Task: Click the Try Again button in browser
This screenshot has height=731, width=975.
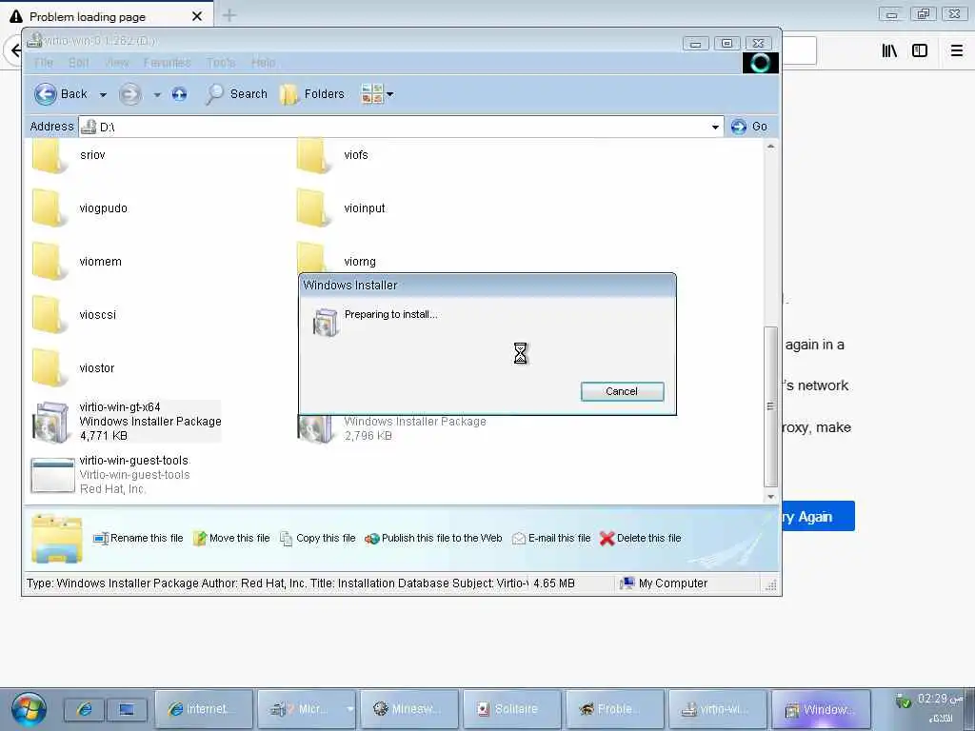Action: (818, 517)
